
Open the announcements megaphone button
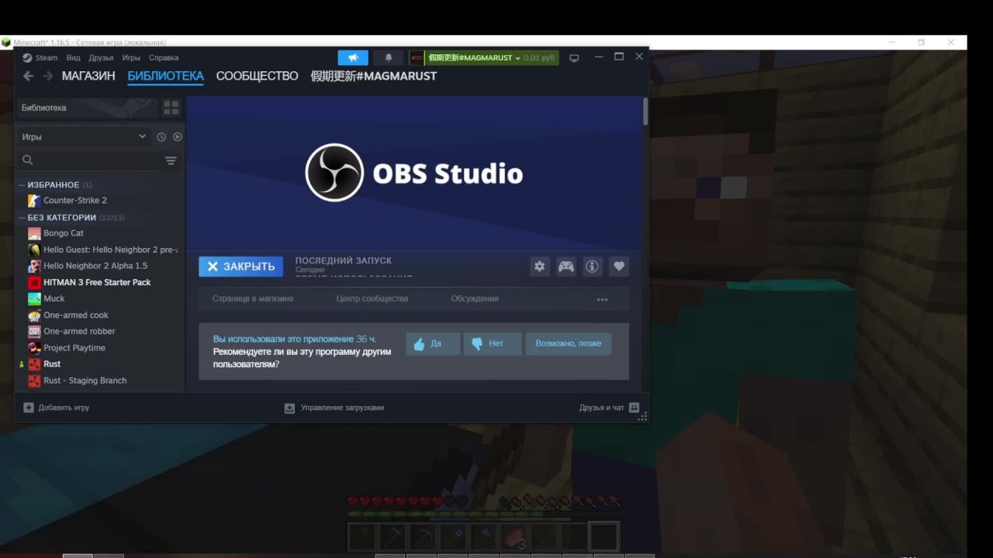click(353, 58)
